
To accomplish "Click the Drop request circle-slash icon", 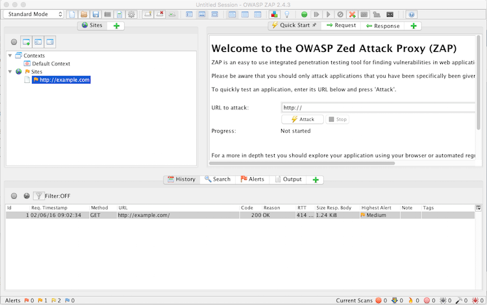I will point(340,14).
